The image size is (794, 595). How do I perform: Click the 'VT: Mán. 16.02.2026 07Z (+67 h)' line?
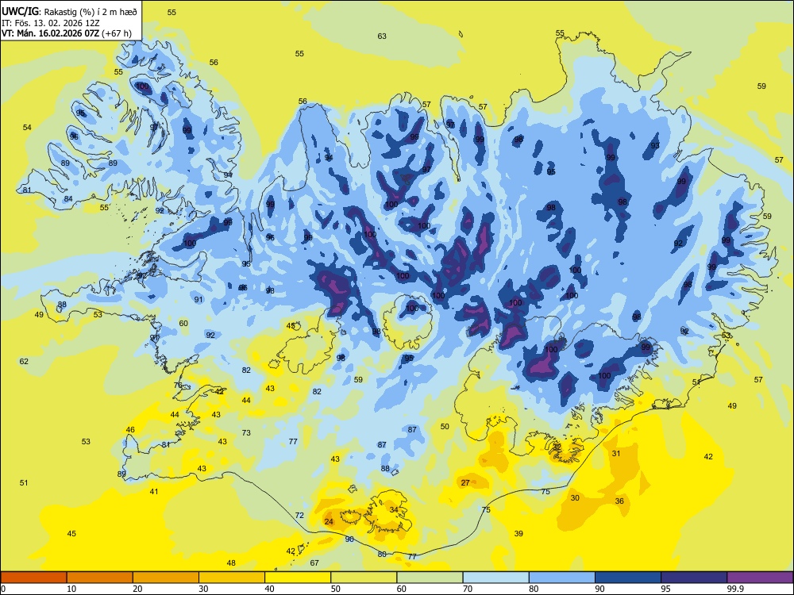(67, 33)
